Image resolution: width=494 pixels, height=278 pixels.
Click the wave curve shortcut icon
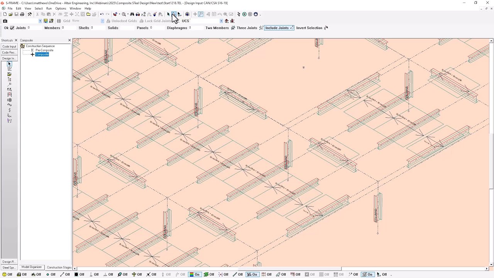click(9, 105)
